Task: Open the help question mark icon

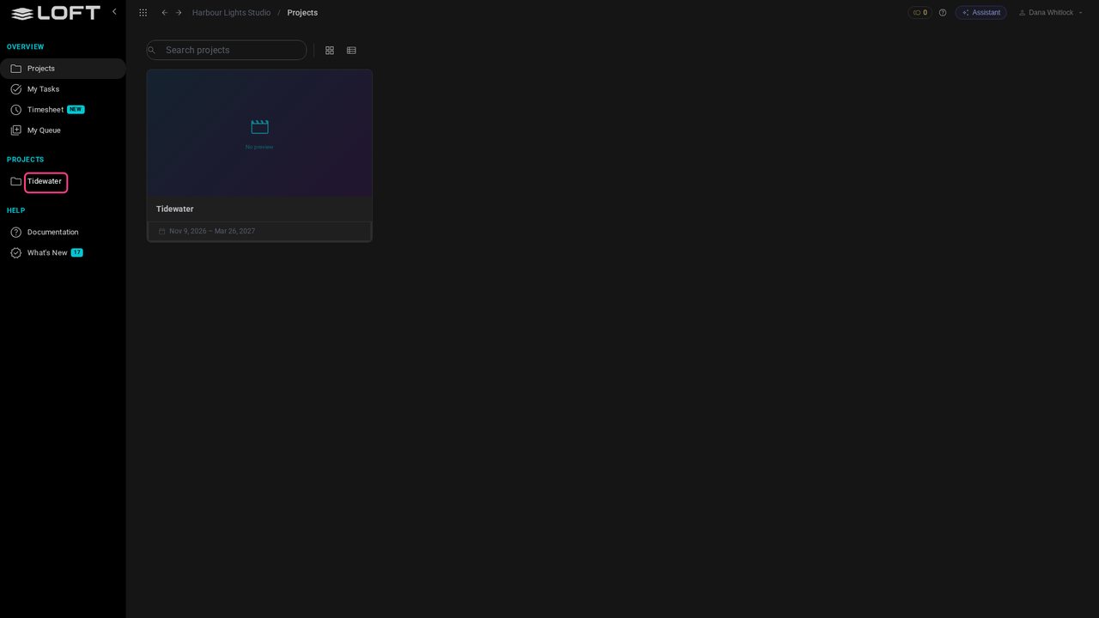Action: point(943,13)
